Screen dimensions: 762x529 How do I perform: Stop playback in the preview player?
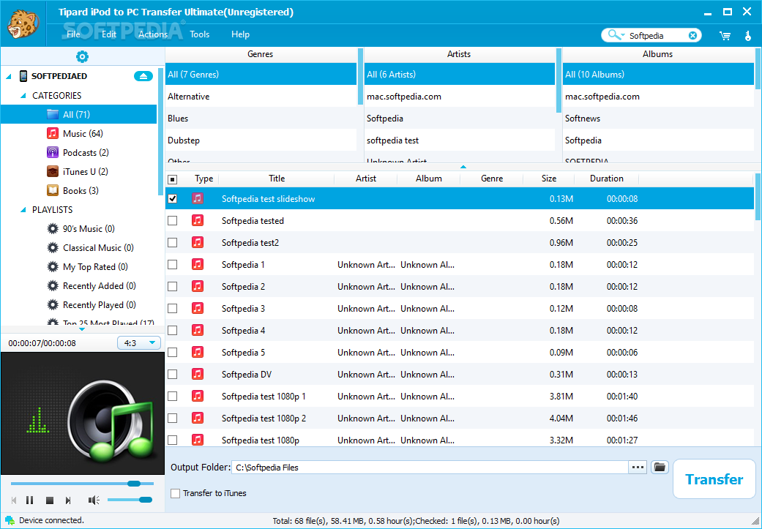click(50, 500)
